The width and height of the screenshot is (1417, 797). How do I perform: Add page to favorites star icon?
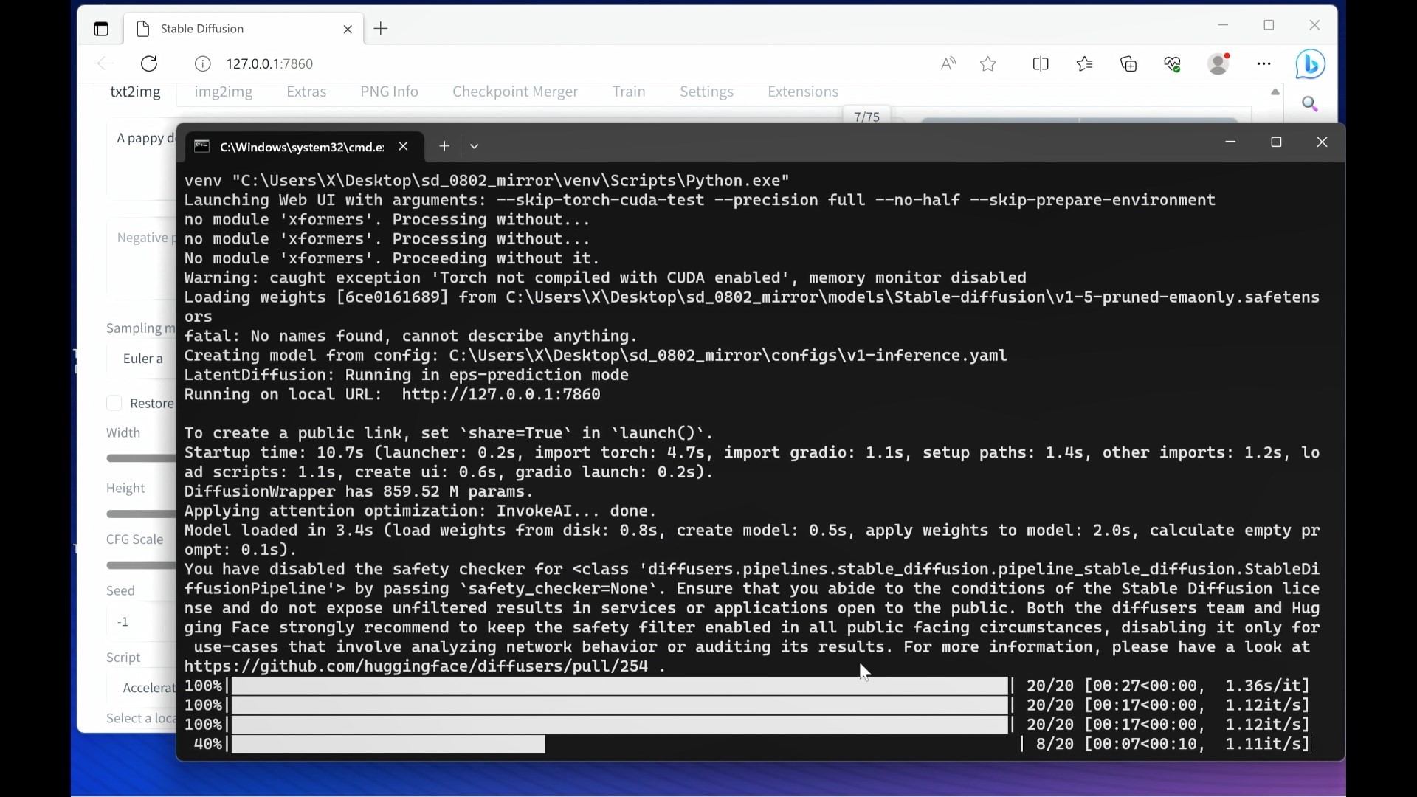[988, 64]
